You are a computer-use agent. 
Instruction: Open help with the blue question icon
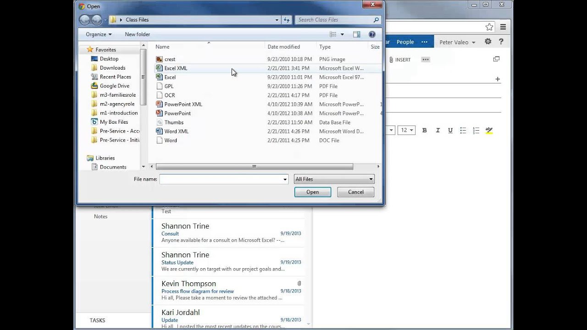[x=372, y=34]
